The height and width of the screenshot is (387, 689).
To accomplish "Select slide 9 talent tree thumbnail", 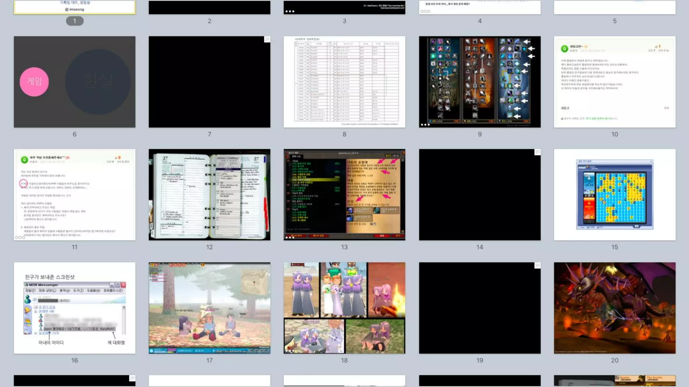I will coord(479,82).
